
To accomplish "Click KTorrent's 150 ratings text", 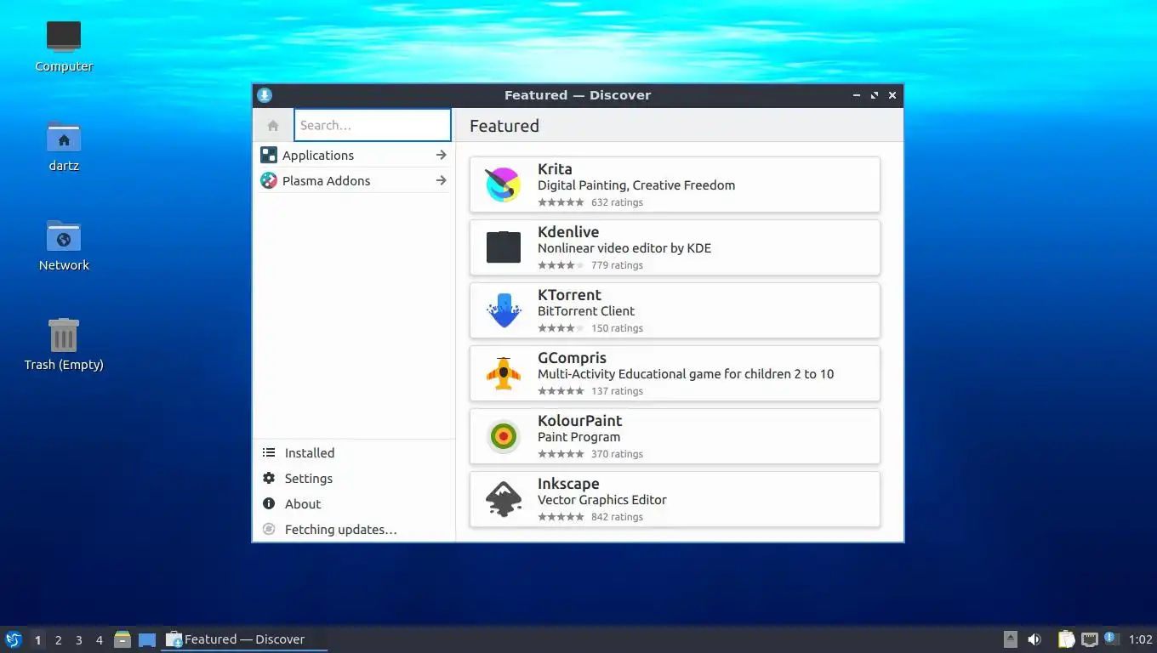I will coord(617,328).
